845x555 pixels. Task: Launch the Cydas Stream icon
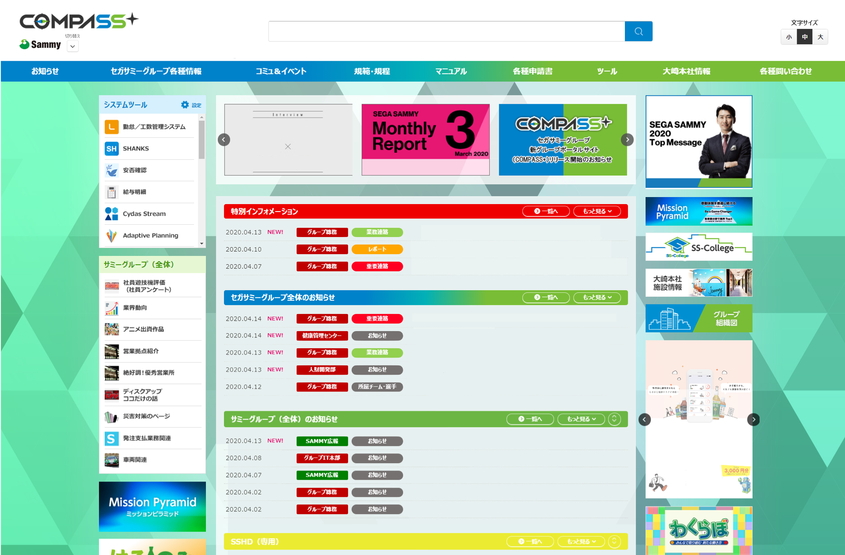coord(111,214)
